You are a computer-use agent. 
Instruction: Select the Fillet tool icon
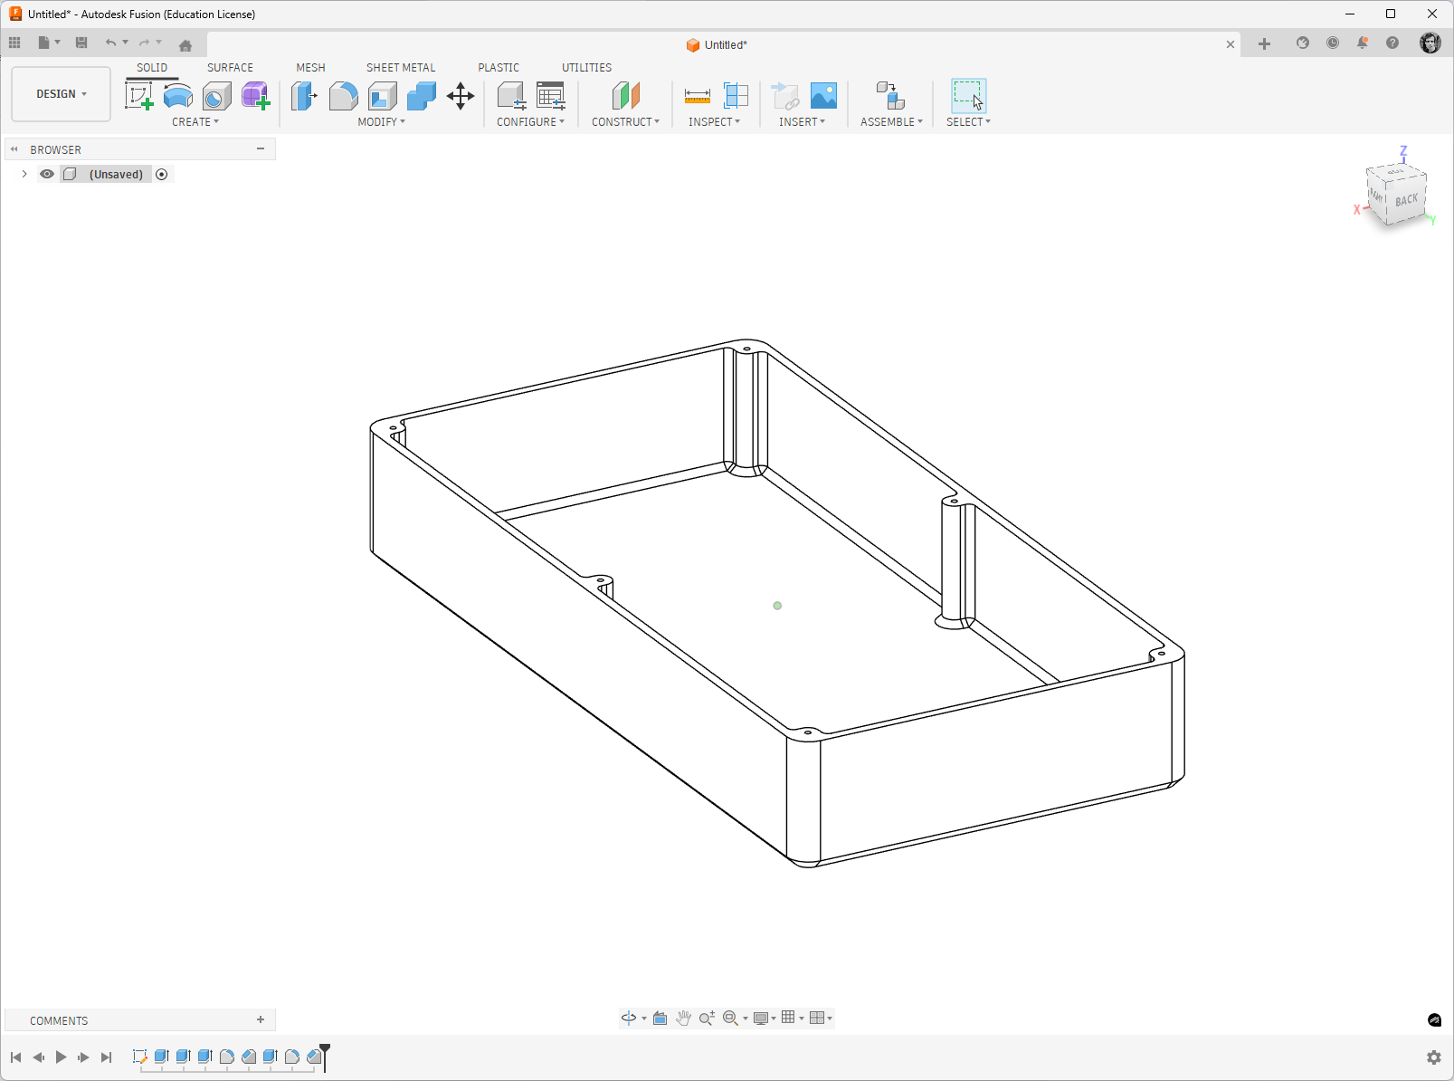coord(343,95)
